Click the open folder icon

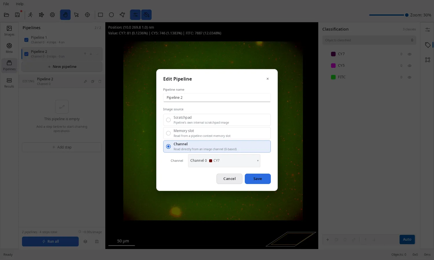click(6, 15)
